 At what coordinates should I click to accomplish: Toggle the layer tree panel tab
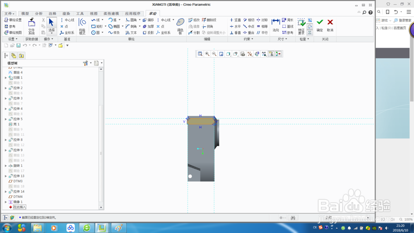coord(14,56)
